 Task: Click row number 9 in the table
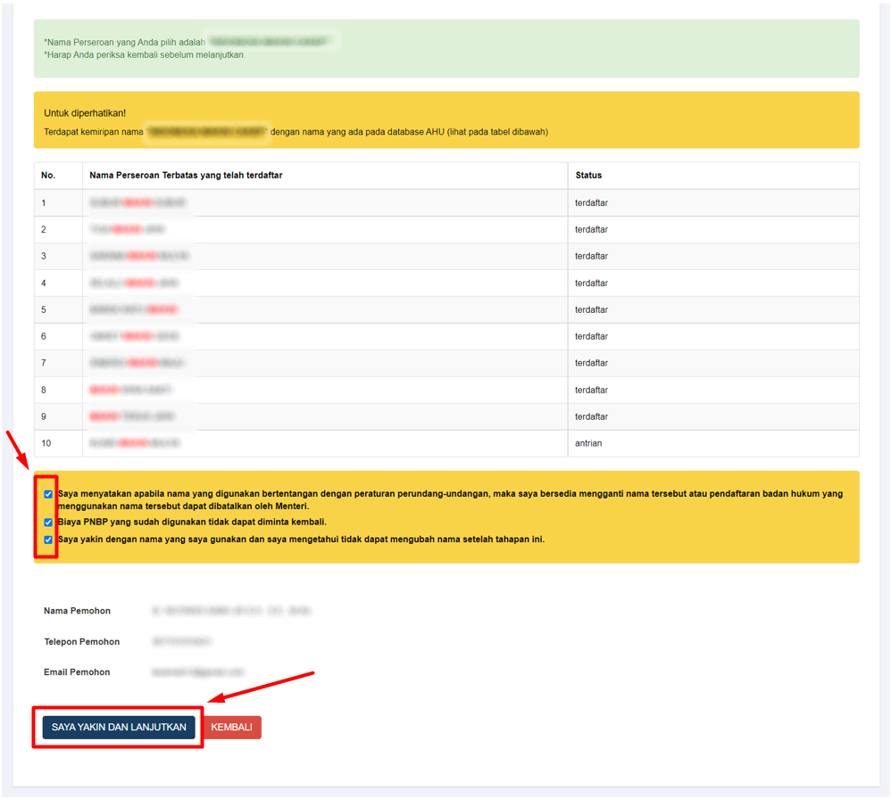click(44, 417)
